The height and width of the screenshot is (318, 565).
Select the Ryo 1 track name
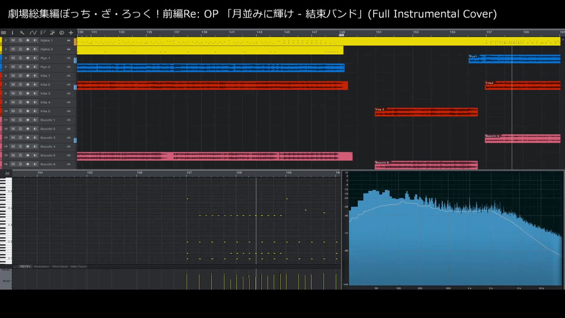click(45, 58)
